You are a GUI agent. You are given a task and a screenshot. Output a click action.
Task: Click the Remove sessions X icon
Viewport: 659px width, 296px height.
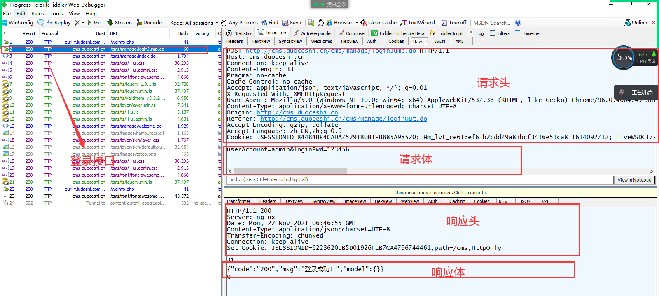[x=77, y=23]
